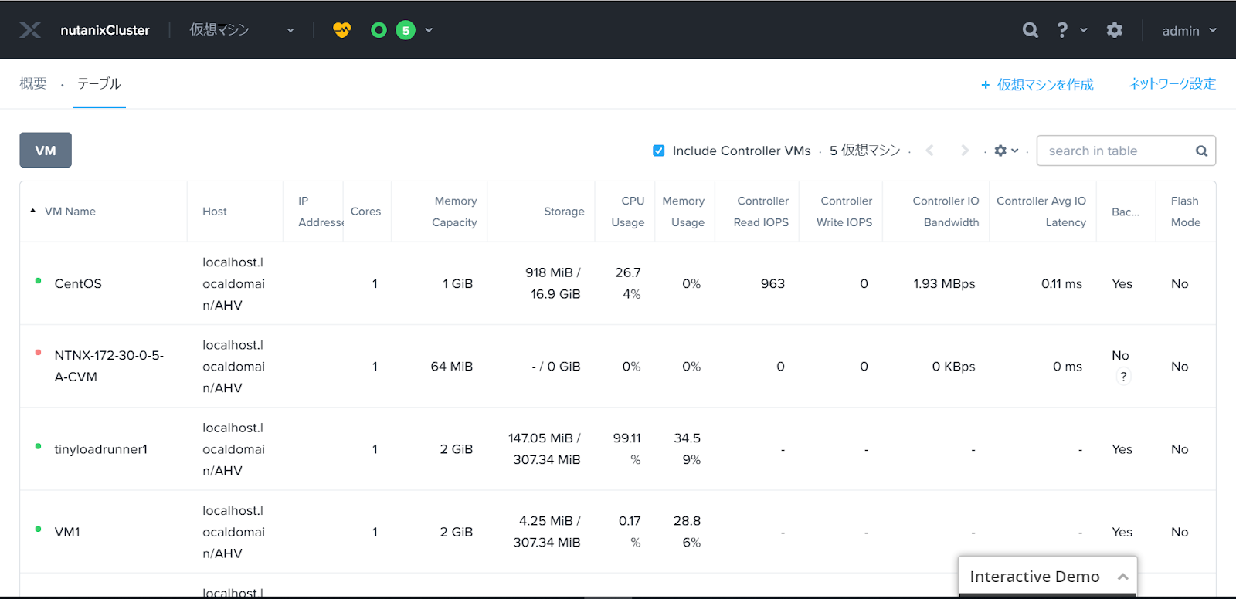Go to previous page of VM table
The image size is (1236, 599).
pyautogui.click(x=930, y=151)
